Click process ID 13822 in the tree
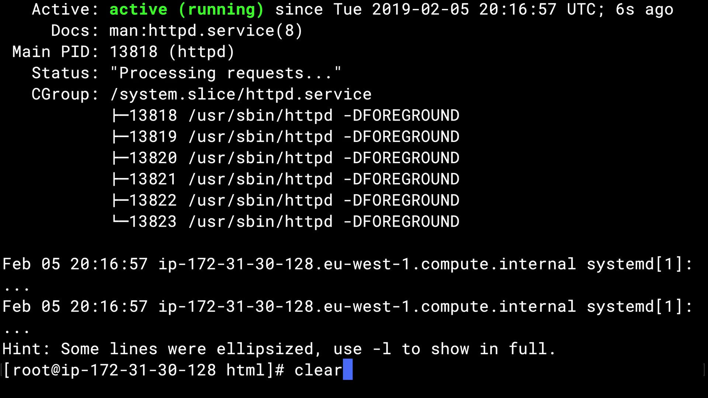Viewport: 708px width, 398px height. [x=153, y=201]
